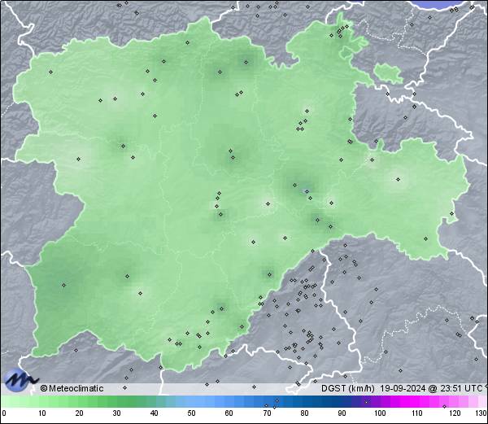This screenshot has height=424, width=488.
Task: Click the 90 scale label
Action: (342, 413)
